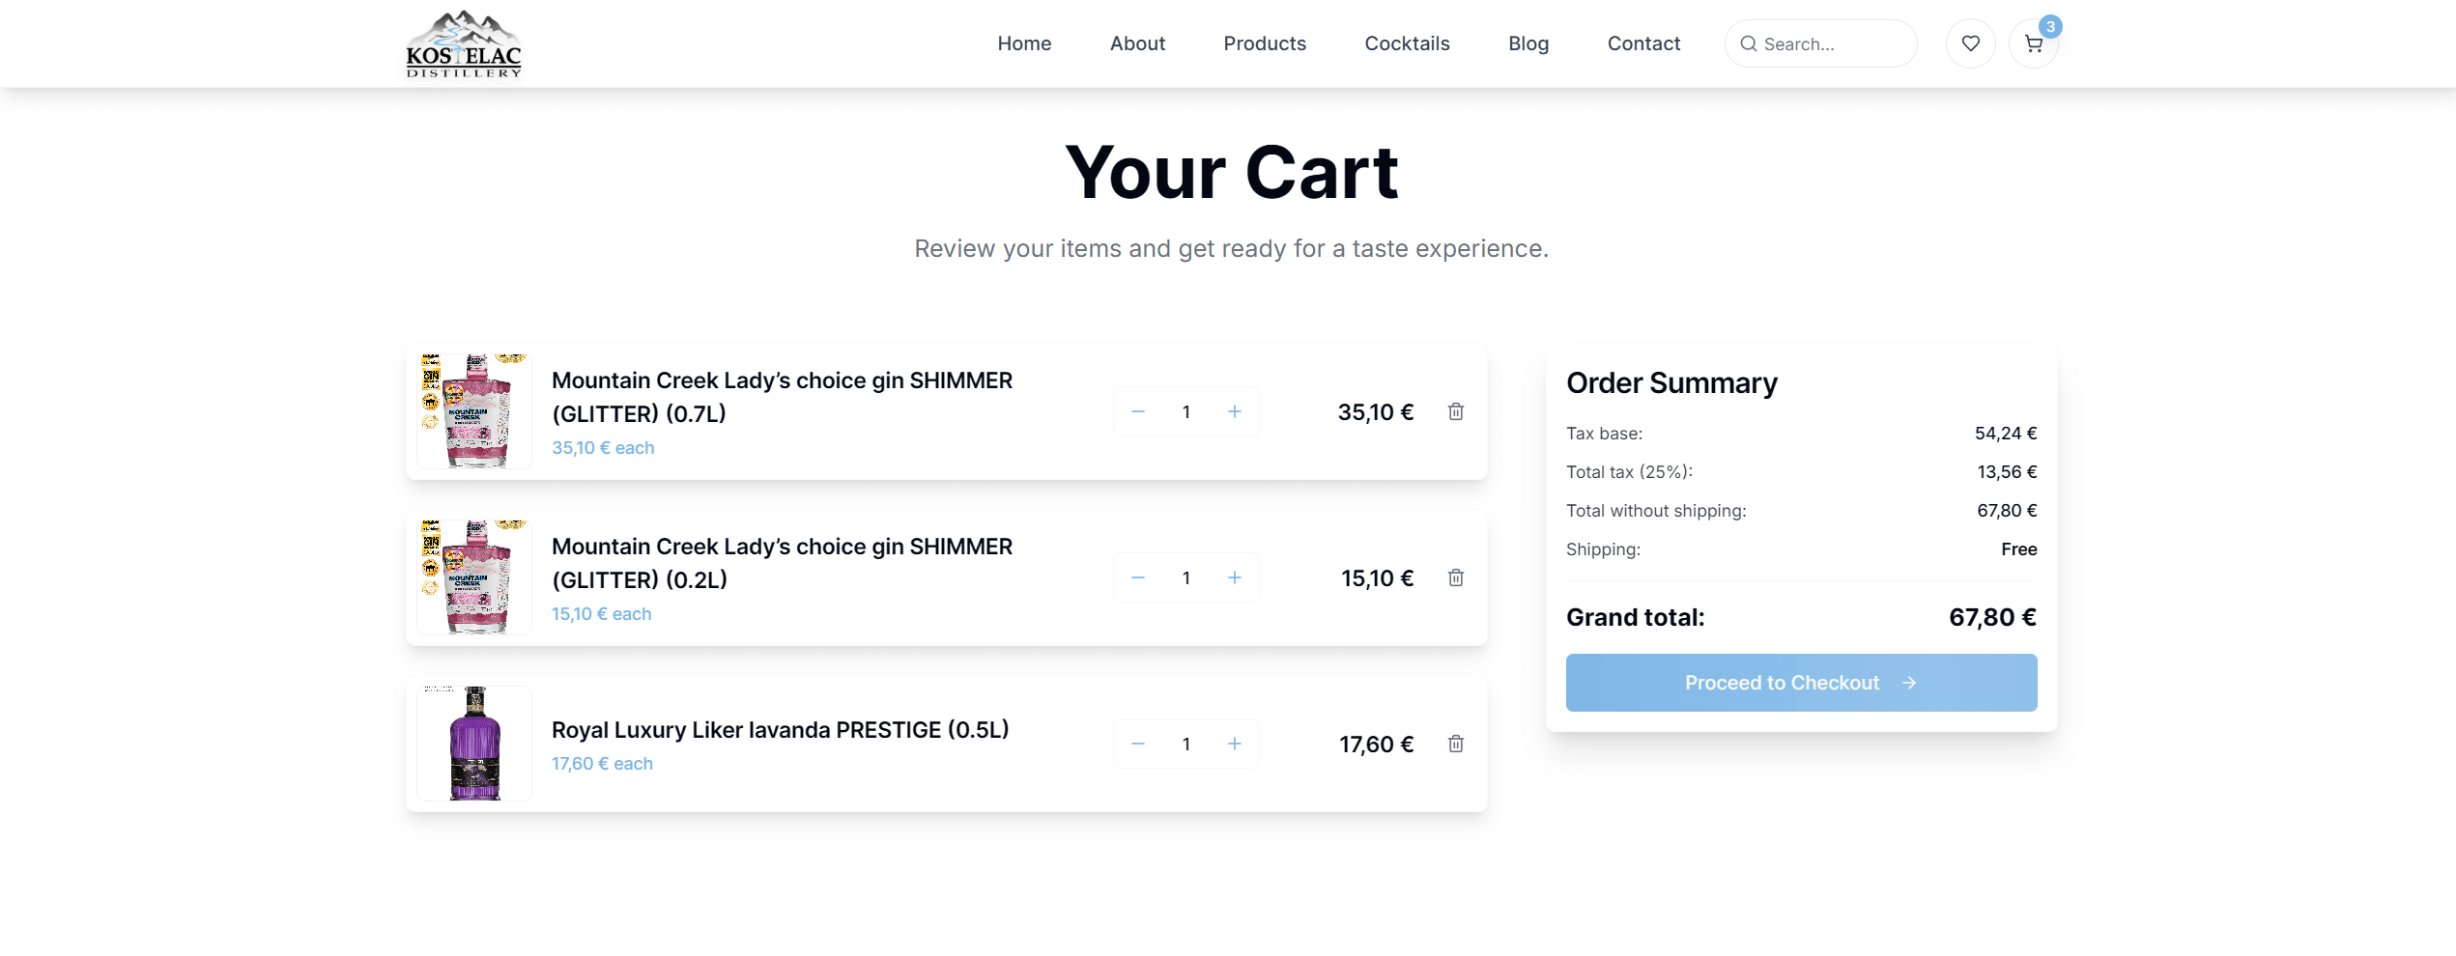The width and height of the screenshot is (2456, 956).
Task: Increase quantity of Royal Luxury Liker lavanda
Action: [x=1235, y=744]
